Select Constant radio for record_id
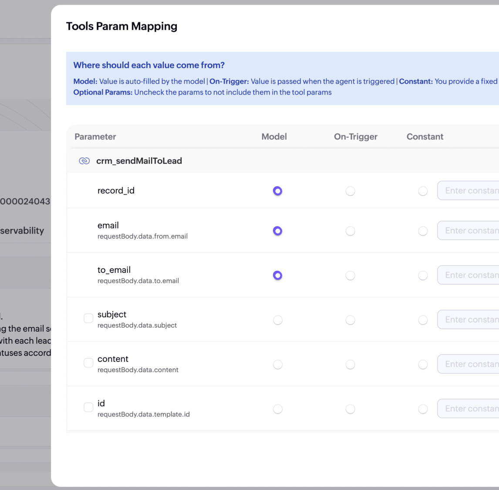499x490 pixels. [423, 191]
